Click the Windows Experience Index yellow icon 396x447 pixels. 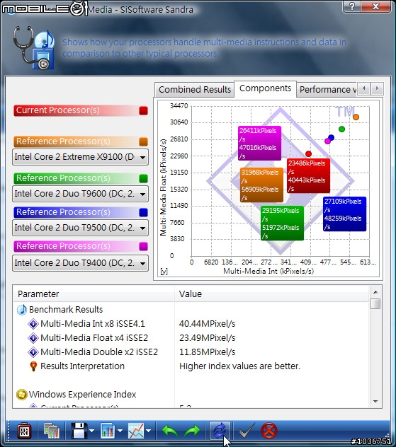pos(22,395)
